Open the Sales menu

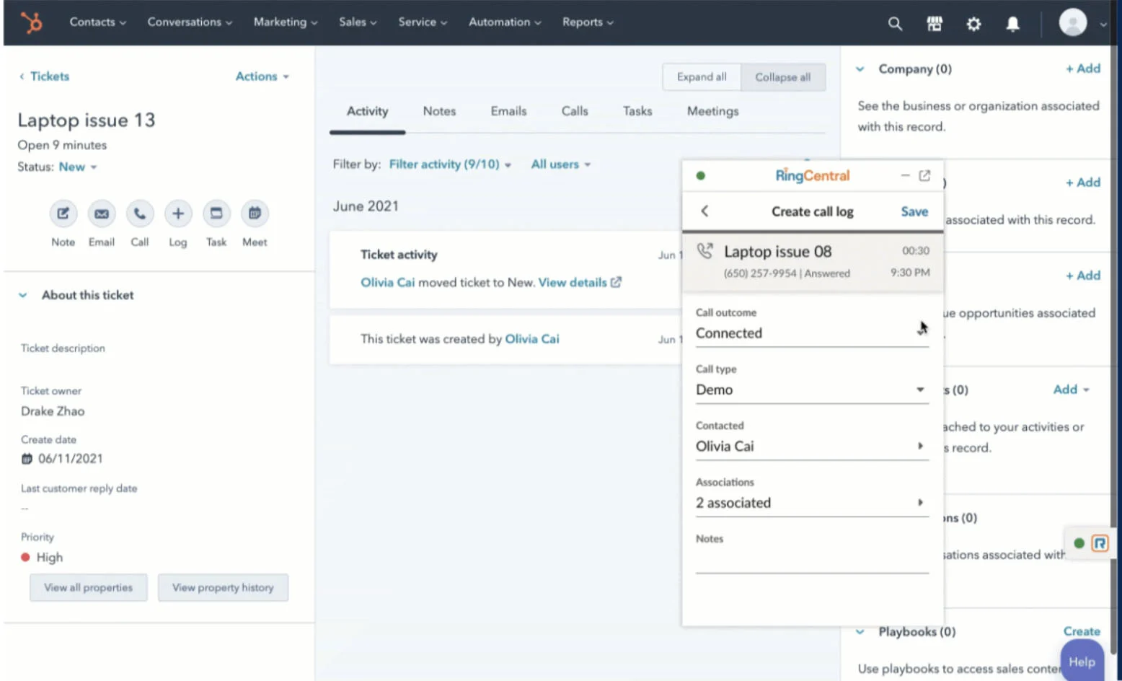[x=358, y=22]
